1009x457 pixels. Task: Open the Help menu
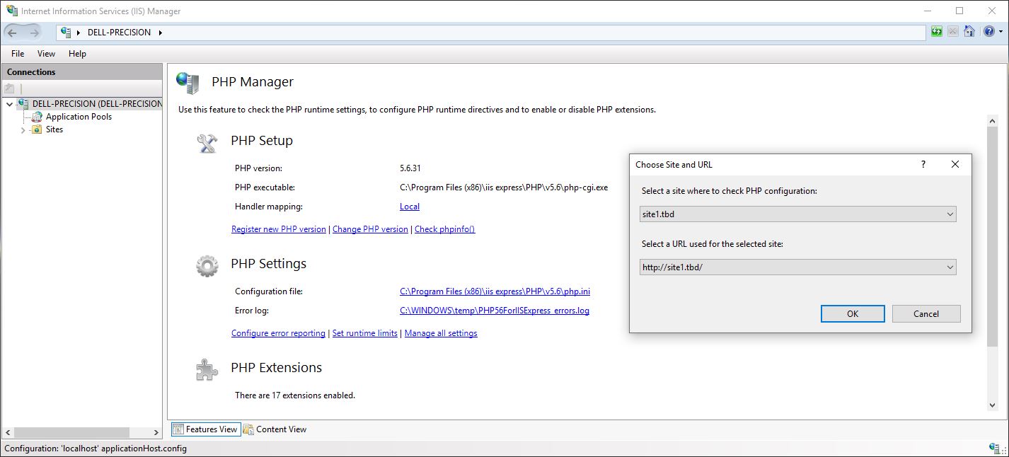[77, 54]
